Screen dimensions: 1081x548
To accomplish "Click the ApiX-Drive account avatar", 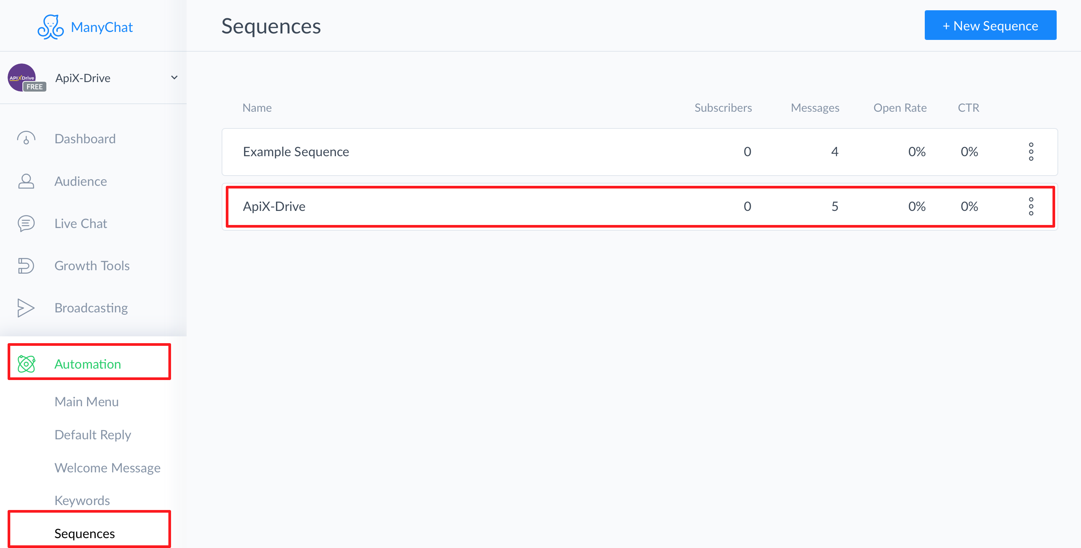I will 22,77.
